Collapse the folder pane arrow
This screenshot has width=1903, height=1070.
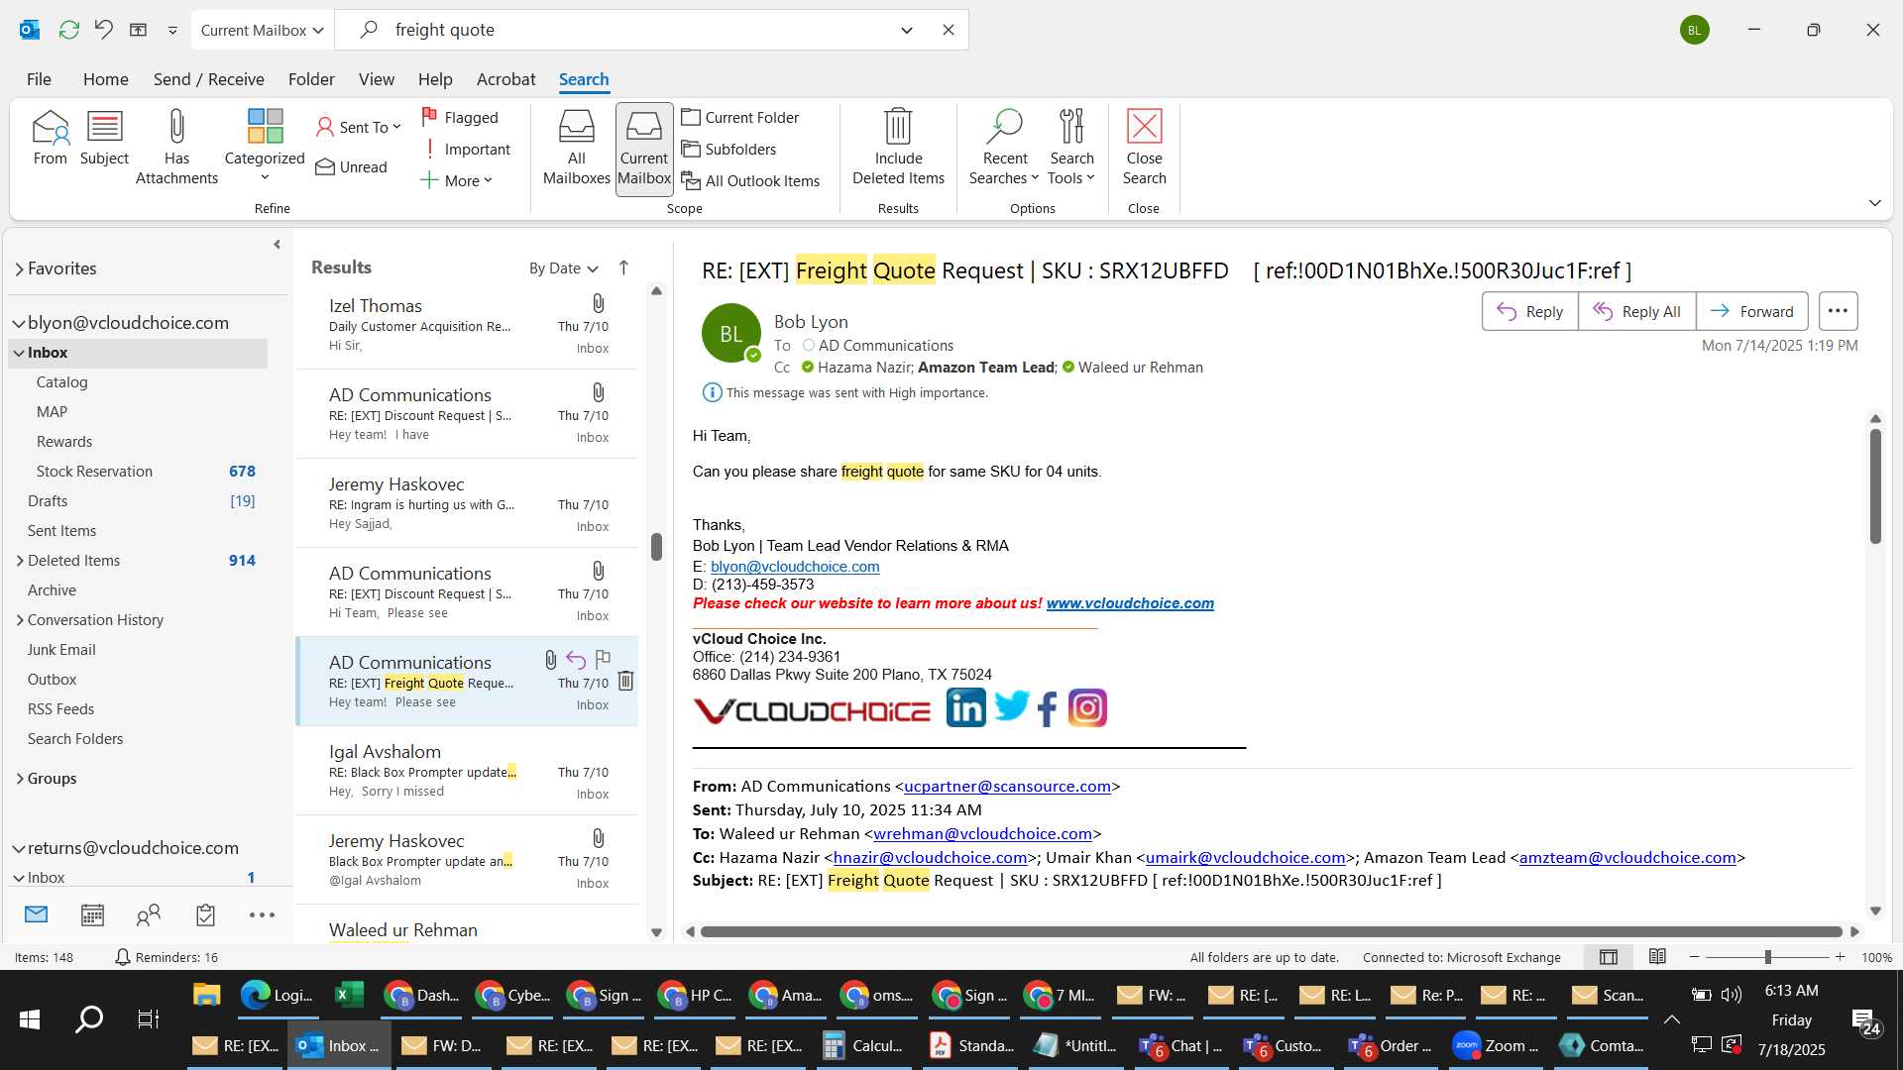(277, 244)
